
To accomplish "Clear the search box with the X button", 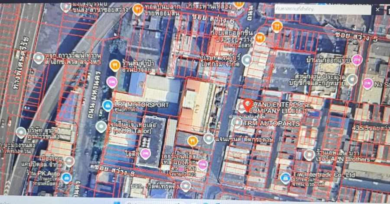I will (377, 10).
